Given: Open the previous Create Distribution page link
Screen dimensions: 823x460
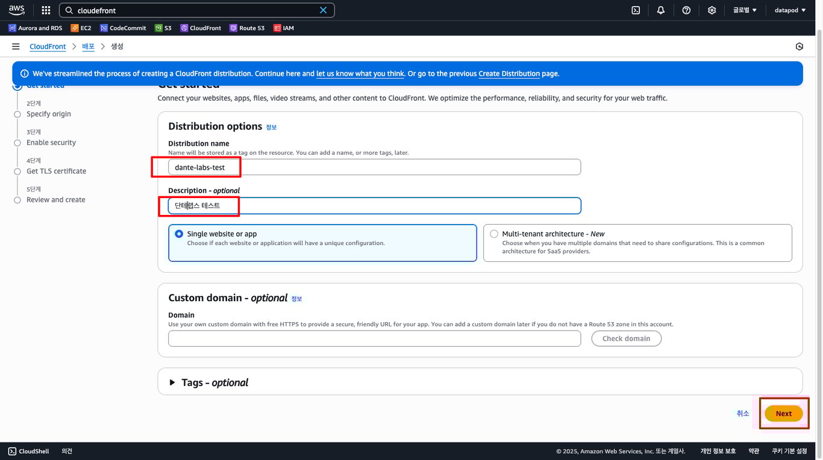Looking at the screenshot, I should click(x=509, y=73).
